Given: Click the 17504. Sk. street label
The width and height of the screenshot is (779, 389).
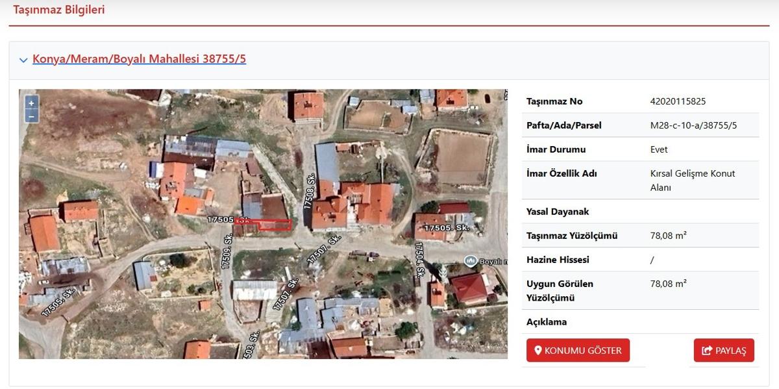Looking at the screenshot, I should [419, 258].
